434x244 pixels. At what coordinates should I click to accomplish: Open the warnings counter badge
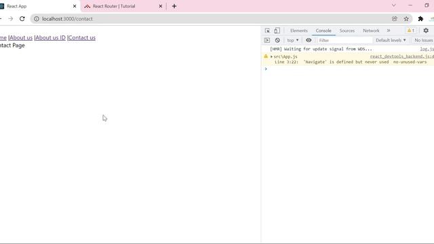(x=411, y=30)
